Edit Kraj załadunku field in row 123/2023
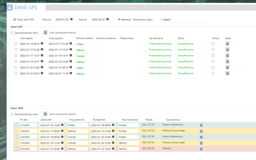This screenshot has width=256, height=160. pyautogui.click(x=78, y=137)
